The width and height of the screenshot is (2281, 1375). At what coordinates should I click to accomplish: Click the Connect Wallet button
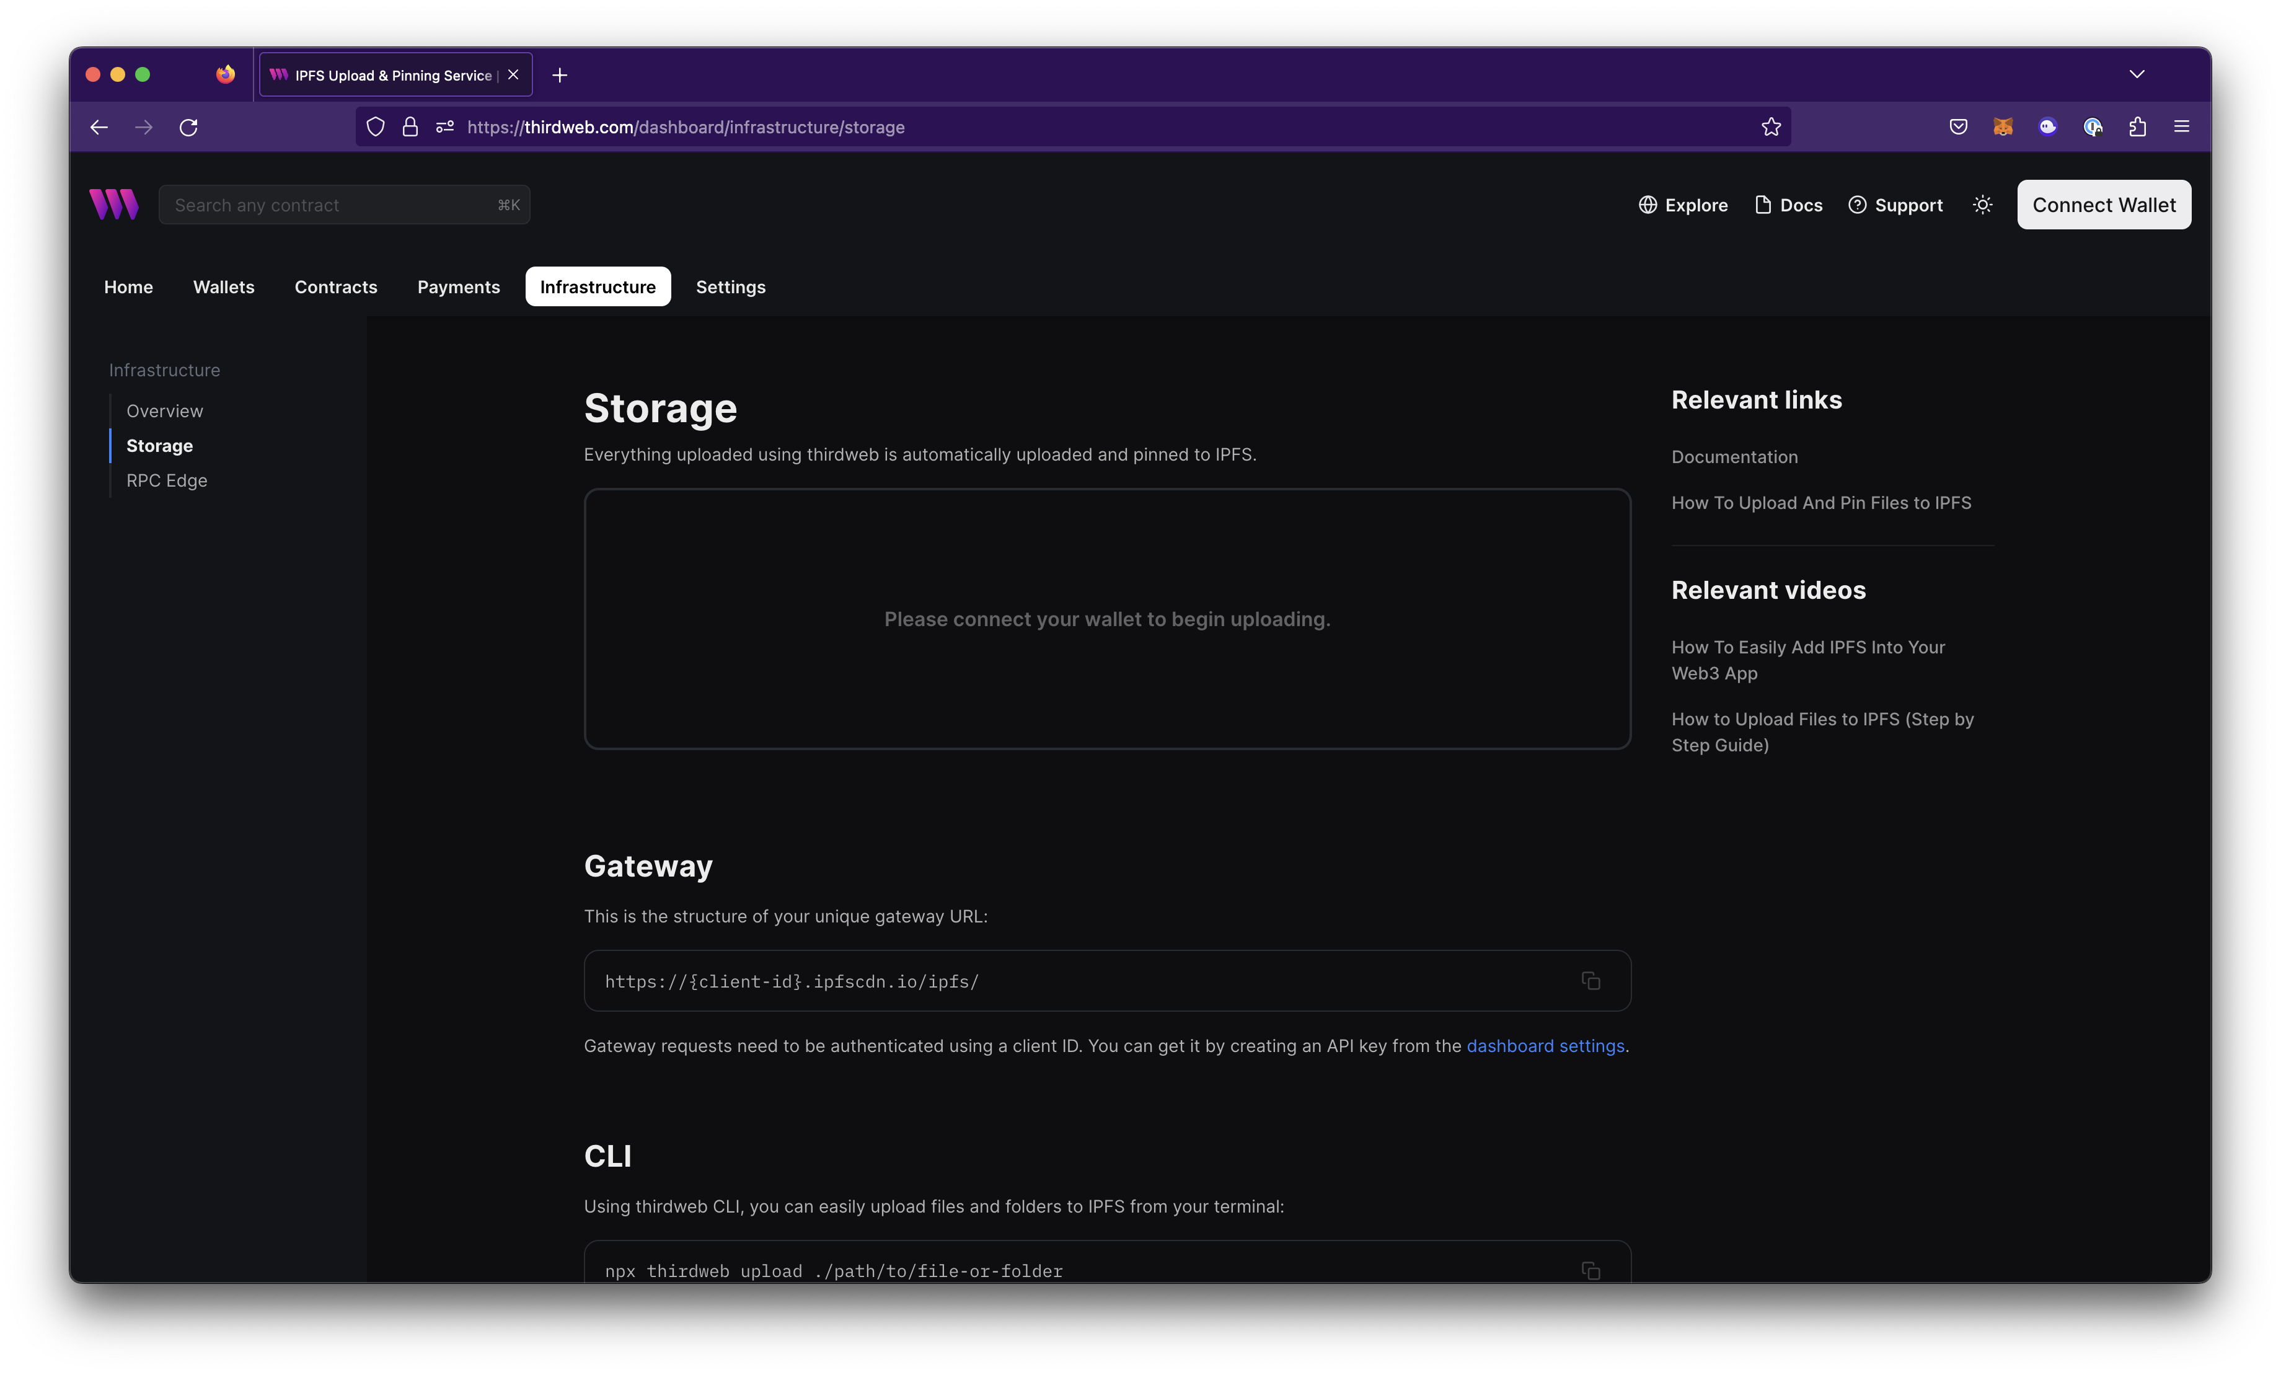(x=2103, y=203)
